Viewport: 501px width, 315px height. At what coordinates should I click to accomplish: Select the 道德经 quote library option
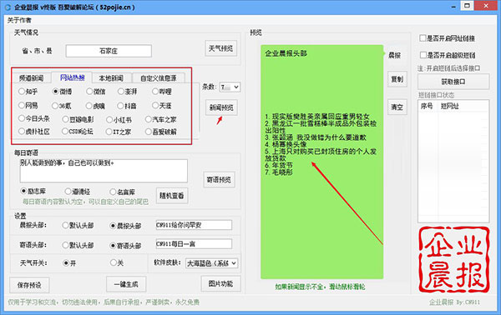tap(78, 192)
